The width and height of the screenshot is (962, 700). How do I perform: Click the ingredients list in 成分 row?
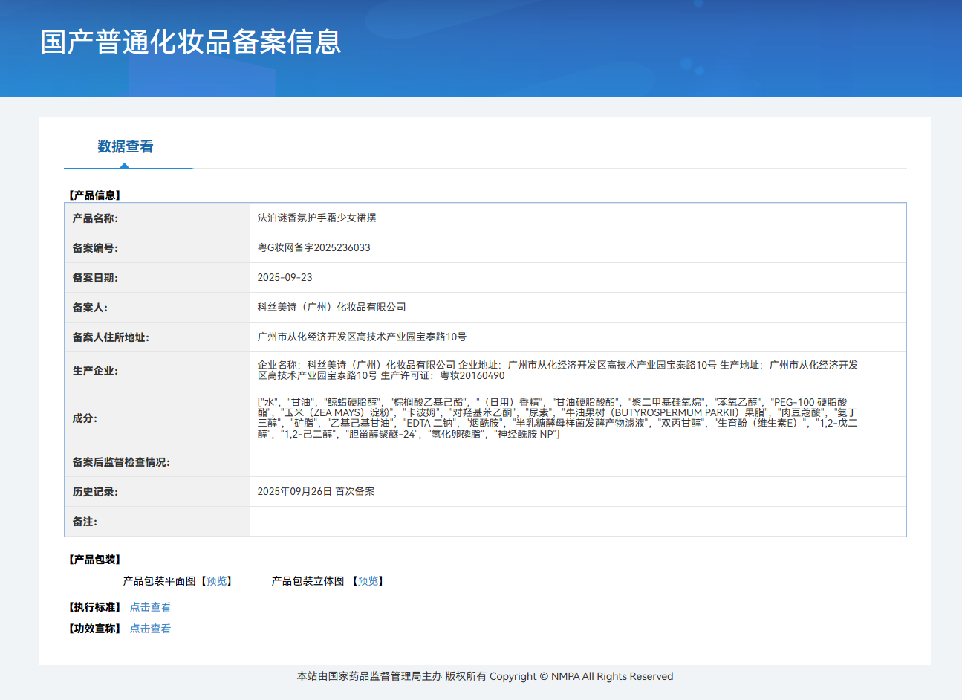pos(557,418)
